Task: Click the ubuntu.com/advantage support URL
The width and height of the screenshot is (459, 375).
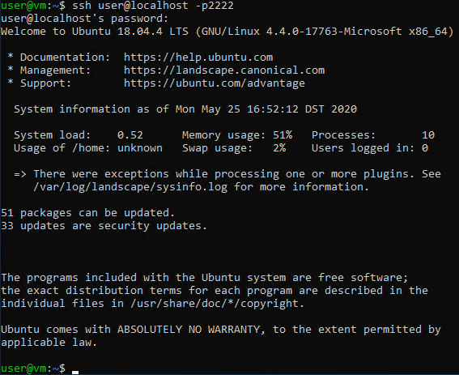Action: (x=215, y=83)
